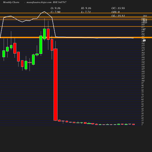Click the white moving average line peak
Screen dimensions: 152x152
pyautogui.click(x=44, y=12)
